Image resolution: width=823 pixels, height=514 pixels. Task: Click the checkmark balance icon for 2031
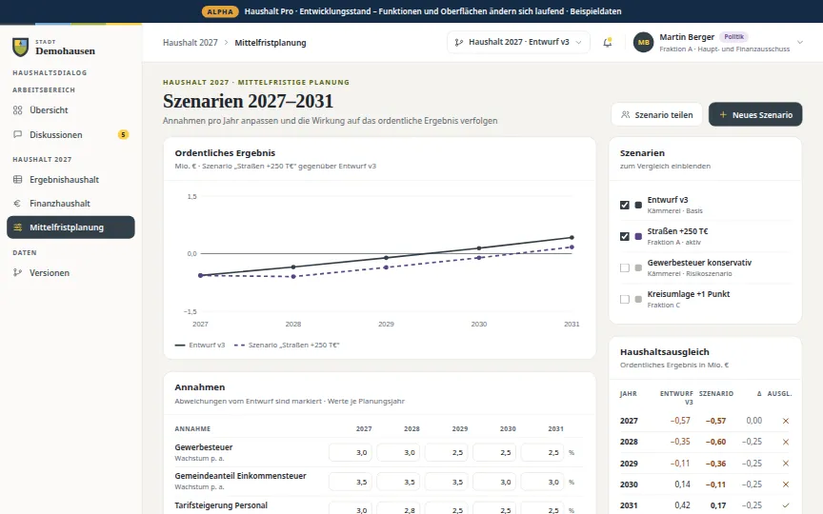(786, 505)
